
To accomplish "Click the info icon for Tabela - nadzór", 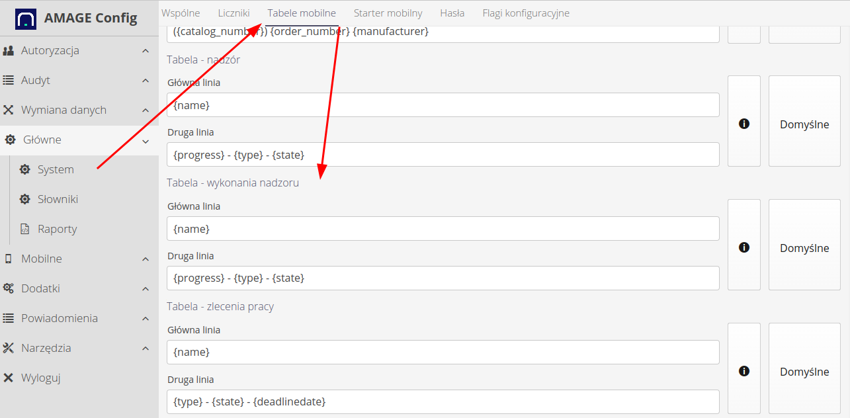I will pyautogui.click(x=744, y=124).
